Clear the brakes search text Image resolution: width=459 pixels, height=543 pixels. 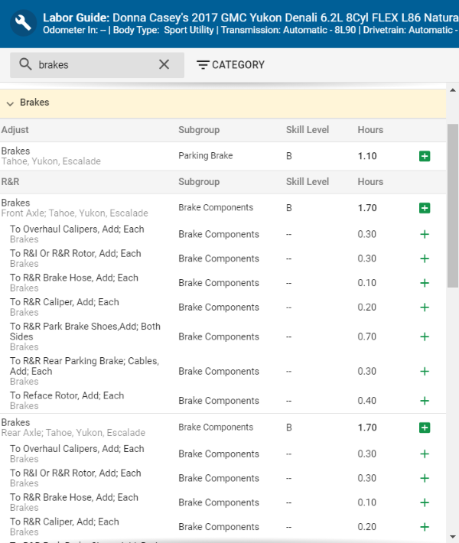164,65
